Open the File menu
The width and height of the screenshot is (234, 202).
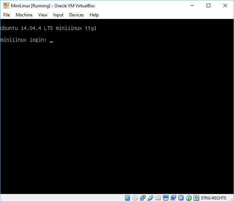click(x=7, y=15)
